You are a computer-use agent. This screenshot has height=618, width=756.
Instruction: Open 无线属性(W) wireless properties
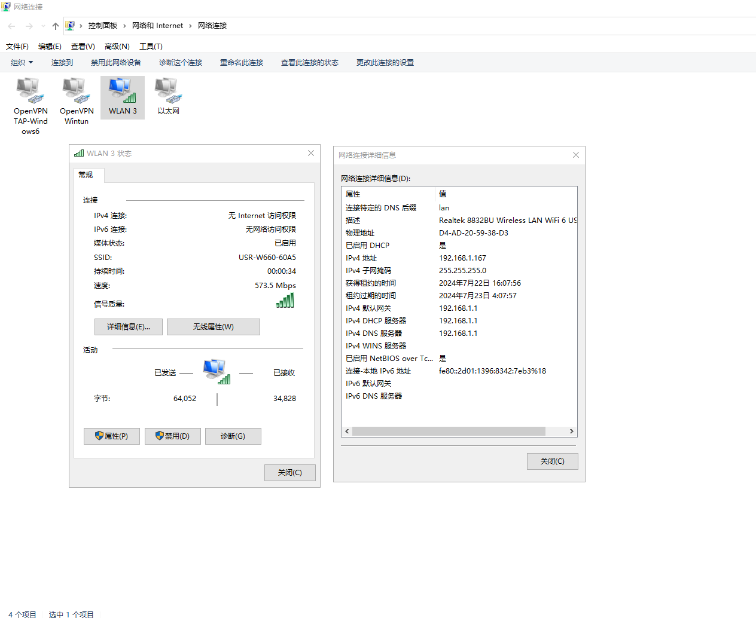[213, 327]
